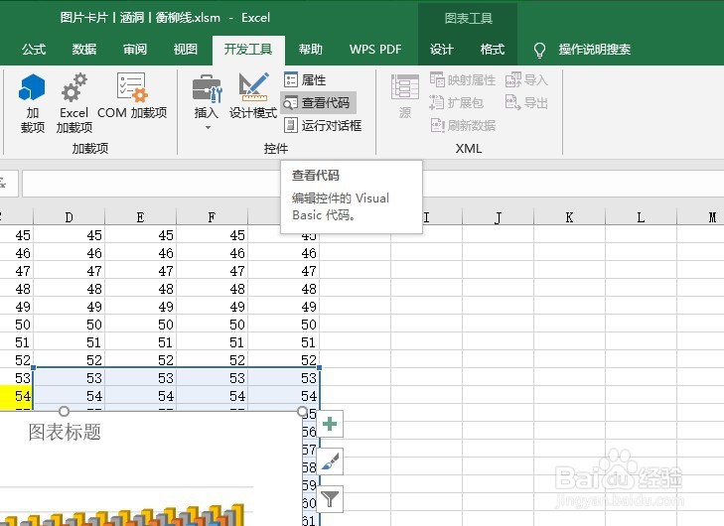Screen dimensions: 724x526
Task: Toggle 设计模式 design mode
Action: pyautogui.click(x=253, y=96)
